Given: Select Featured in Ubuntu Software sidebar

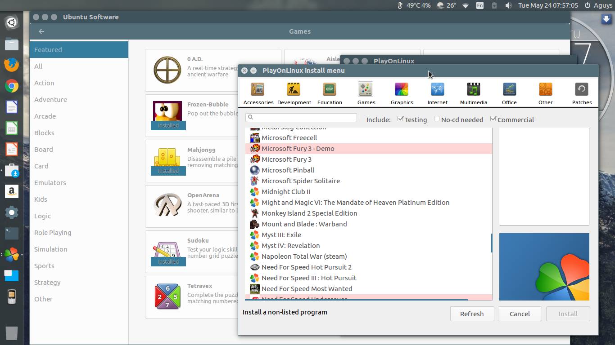Looking at the screenshot, I should tap(79, 50).
